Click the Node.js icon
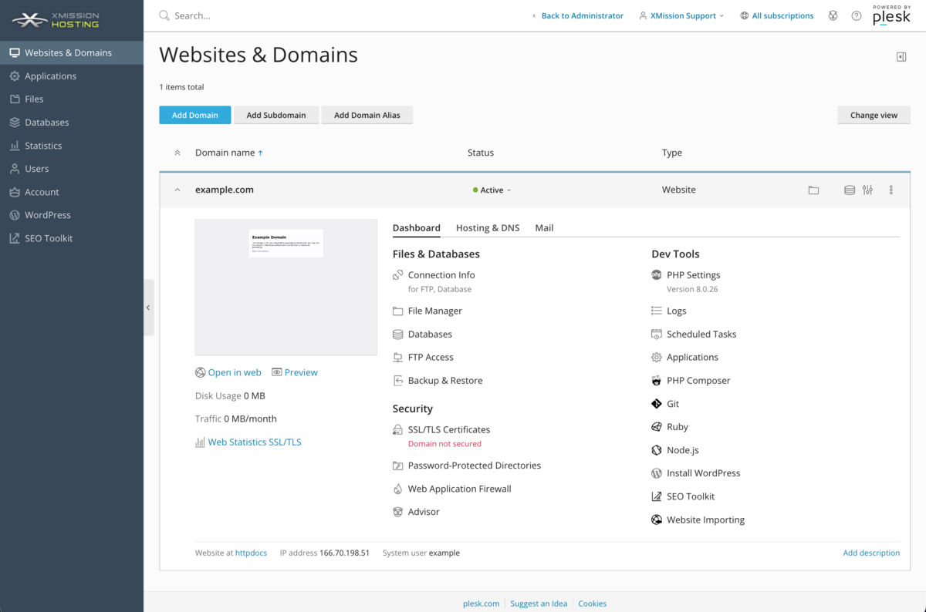 657,450
